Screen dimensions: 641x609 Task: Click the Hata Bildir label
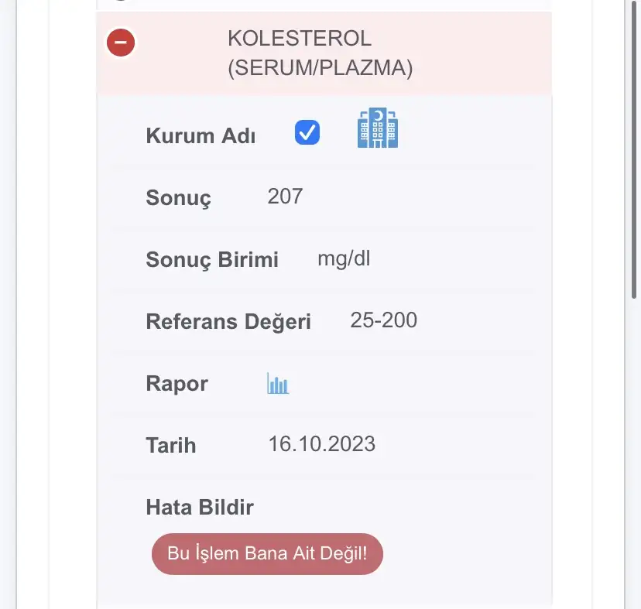[200, 507]
